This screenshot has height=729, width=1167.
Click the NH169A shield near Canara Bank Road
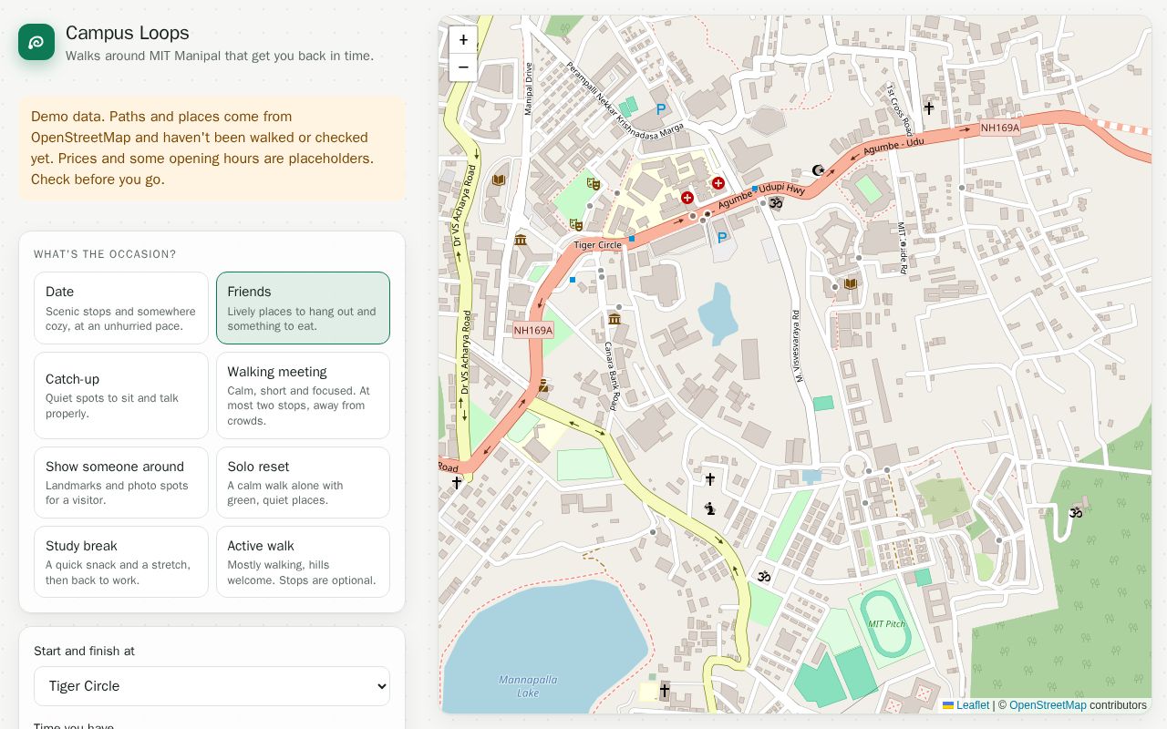point(533,330)
